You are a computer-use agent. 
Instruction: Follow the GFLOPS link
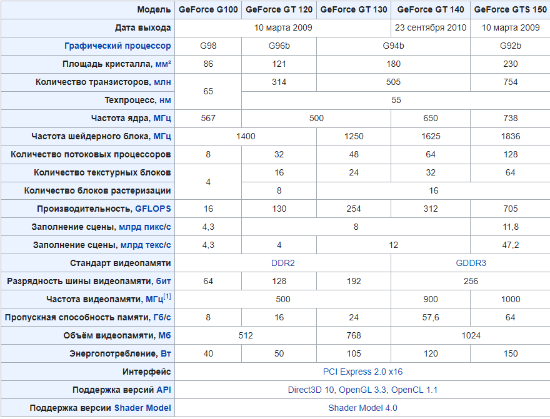click(153, 209)
